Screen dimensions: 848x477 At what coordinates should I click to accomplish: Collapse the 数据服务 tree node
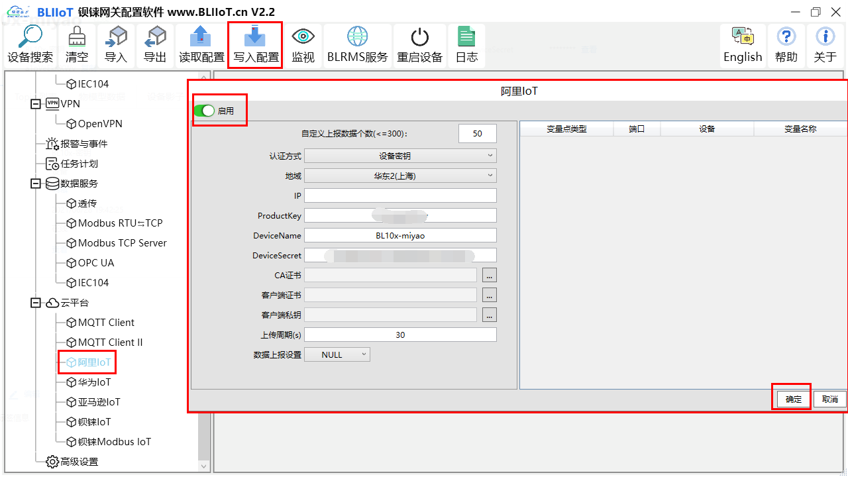tap(36, 184)
